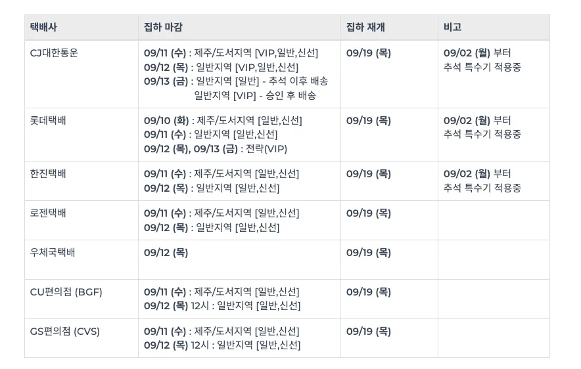Click 우체국택배's 09/12 (목) pickup deadline
Image resolution: width=581 pixels, height=369 pixels.
click(166, 253)
